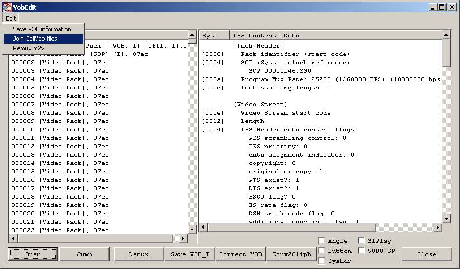
Task: Click the Demux button
Action: pyautogui.click(x=139, y=254)
